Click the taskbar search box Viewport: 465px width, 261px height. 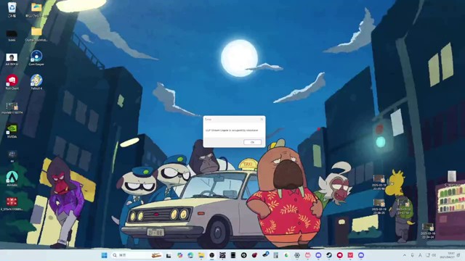coord(137,255)
